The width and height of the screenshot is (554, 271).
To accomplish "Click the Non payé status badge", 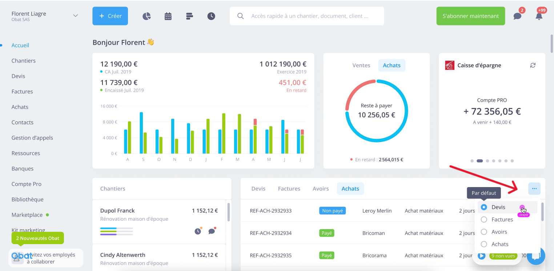I will [x=333, y=211].
